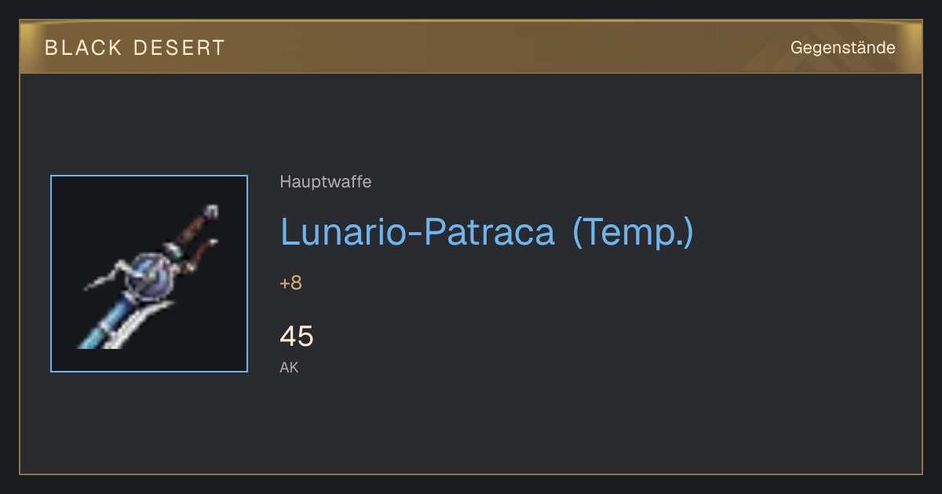The height and width of the screenshot is (494, 942).
Task: Select the Hauptwaffe item type label
Action: coord(326,182)
